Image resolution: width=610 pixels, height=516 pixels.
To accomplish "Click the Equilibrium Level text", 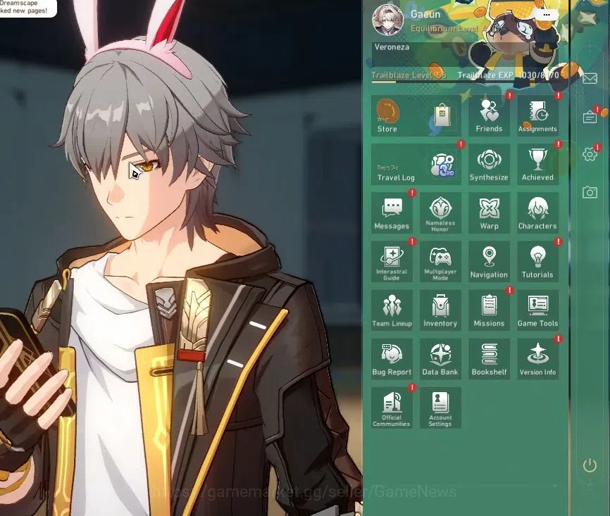I will point(448,29).
